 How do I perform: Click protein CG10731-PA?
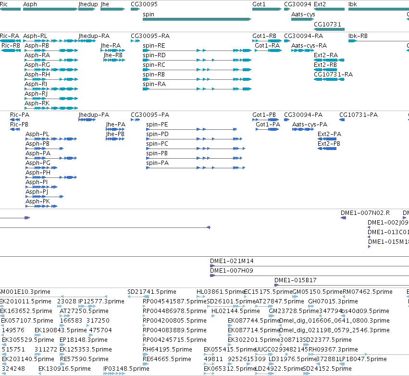[x=342, y=120]
